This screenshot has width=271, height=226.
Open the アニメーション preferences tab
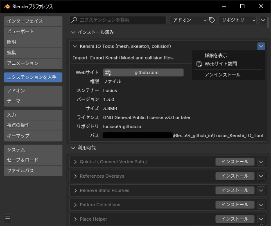(33, 63)
